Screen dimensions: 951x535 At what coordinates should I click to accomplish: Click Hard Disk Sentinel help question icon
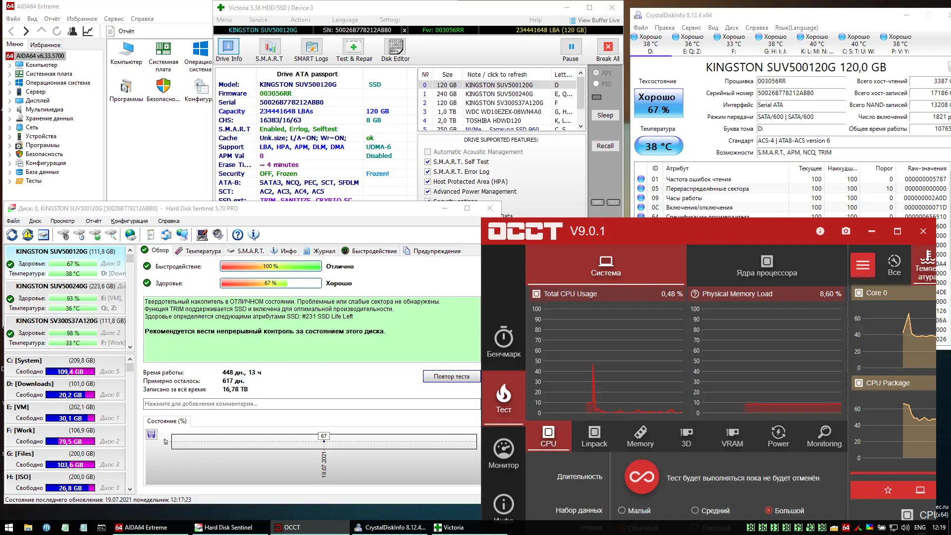pyautogui.click(x=238, y=235)
